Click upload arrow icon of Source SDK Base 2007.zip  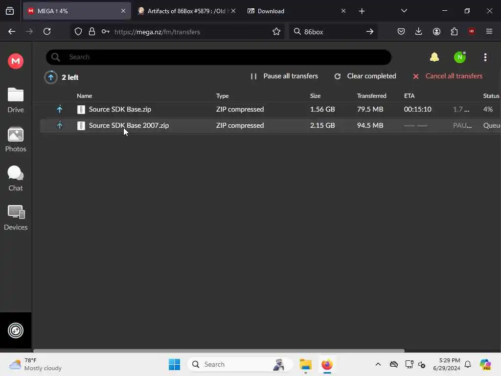(x=59, y=125)
